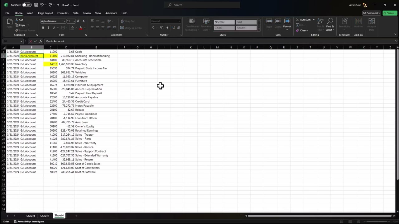Open the Aptos Narrow font dropdown
The height and width of the screenshot is (224, 399).
[x=65, y=21]
